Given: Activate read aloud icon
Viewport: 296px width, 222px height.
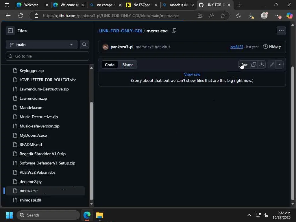Looking at the screenshot, I should tap(211, 16).
